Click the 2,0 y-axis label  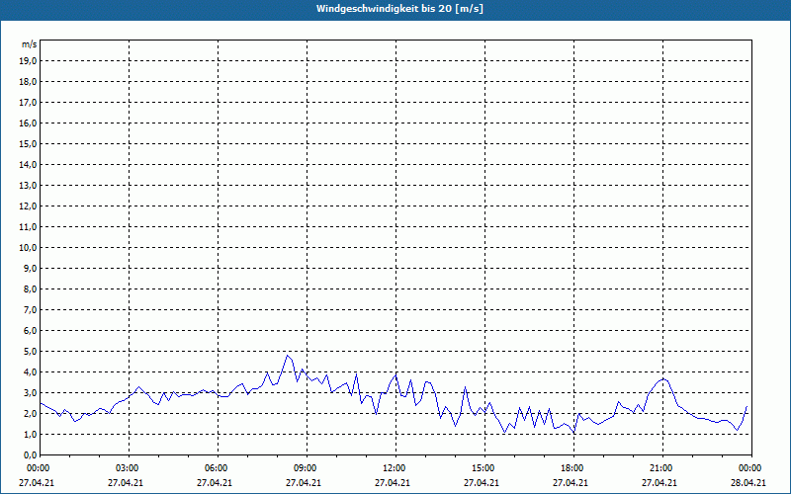tap(31, 413)
